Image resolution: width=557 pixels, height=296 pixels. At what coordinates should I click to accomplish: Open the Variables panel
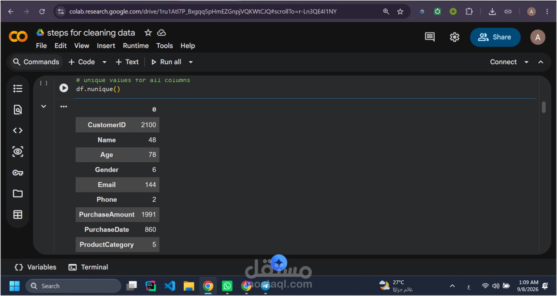click(35, 267)
